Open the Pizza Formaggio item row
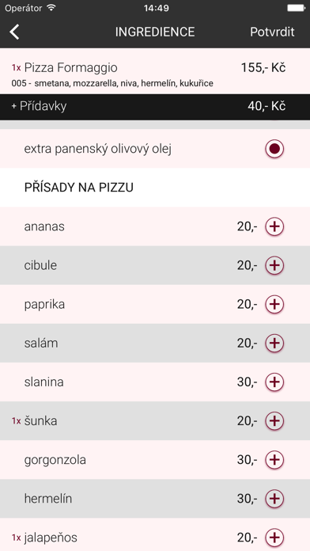Viewport: 310px width, 551px height. (x=155, y=71)
